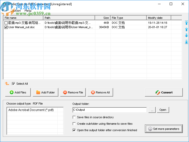Click the 3645KB size cell
Screen dimensions: 189x142
pyautogui.click(x=104, y=27)
